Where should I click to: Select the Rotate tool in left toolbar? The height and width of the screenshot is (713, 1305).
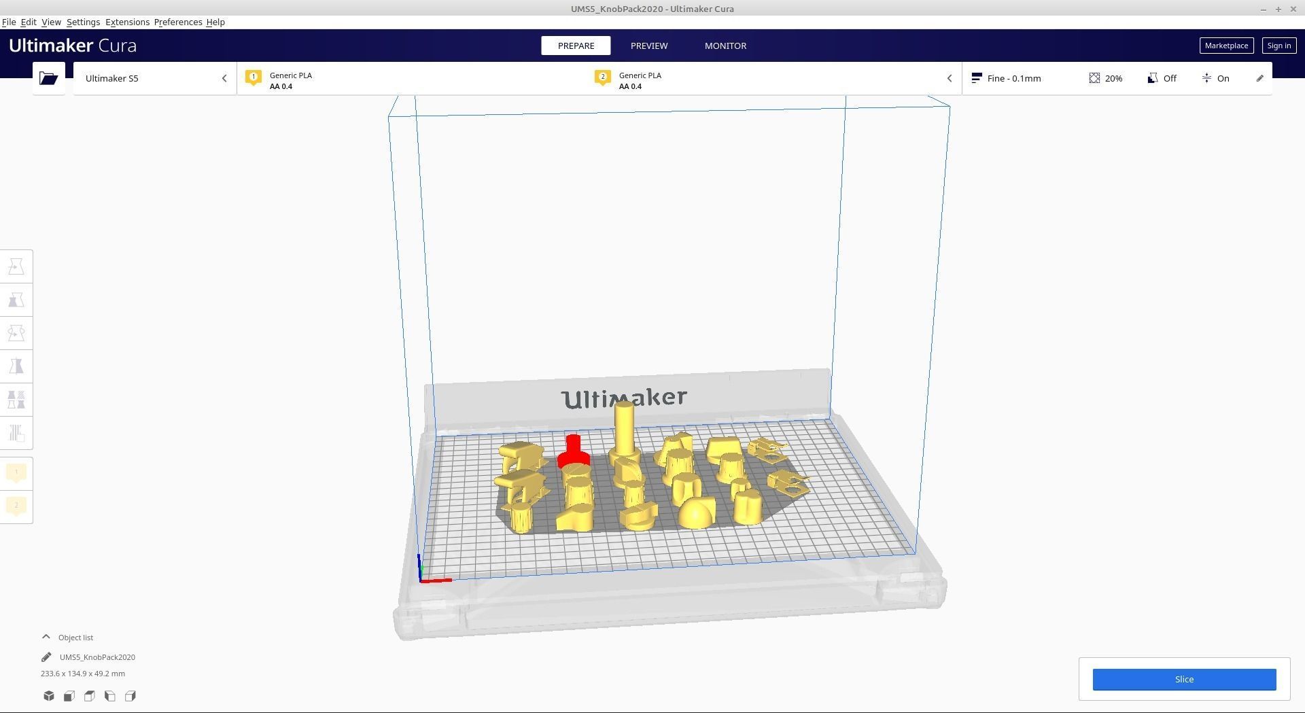(x=16, y=333)
